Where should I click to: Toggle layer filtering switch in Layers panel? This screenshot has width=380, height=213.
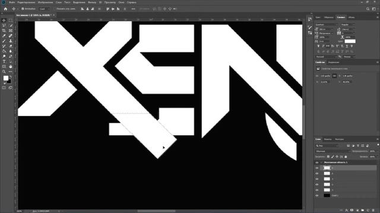(x=378, y=145)
